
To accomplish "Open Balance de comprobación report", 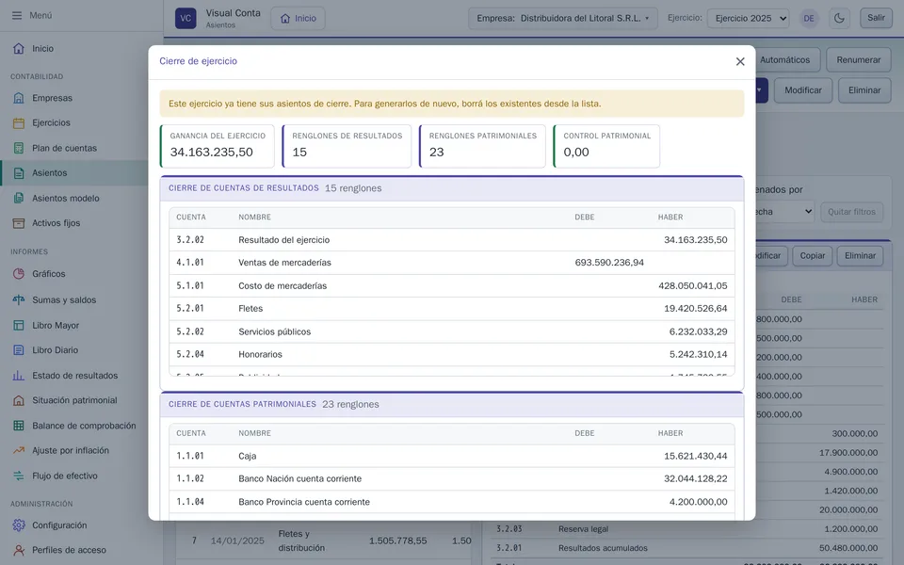I will [x=73, y=426].
